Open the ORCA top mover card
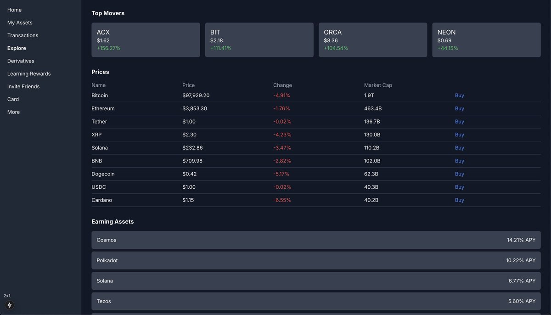The image size is (551, 315). pos(373,40)
